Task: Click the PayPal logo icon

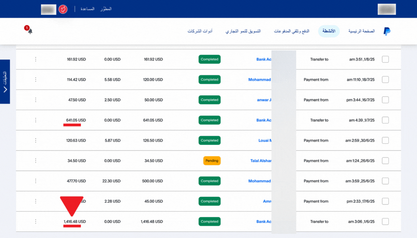Action: 387,31
